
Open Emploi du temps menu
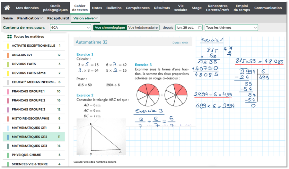pos(242,8)
